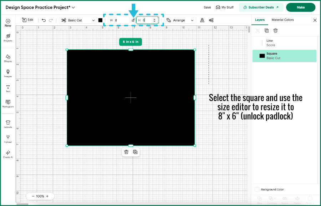Click the Flatten tool icon
321x206 pixels.
pyautogui.click(x=297, y=199)
